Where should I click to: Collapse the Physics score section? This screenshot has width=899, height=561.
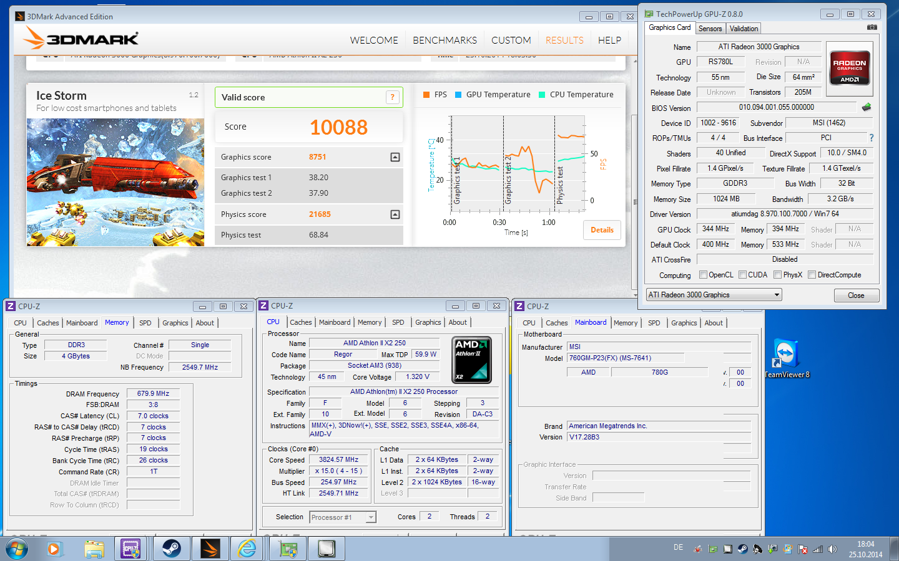click(x=395, y=214)
